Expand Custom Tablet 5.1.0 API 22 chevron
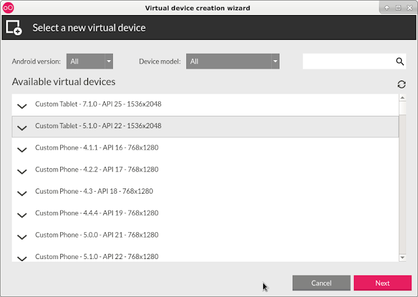 tap(22, 128)
